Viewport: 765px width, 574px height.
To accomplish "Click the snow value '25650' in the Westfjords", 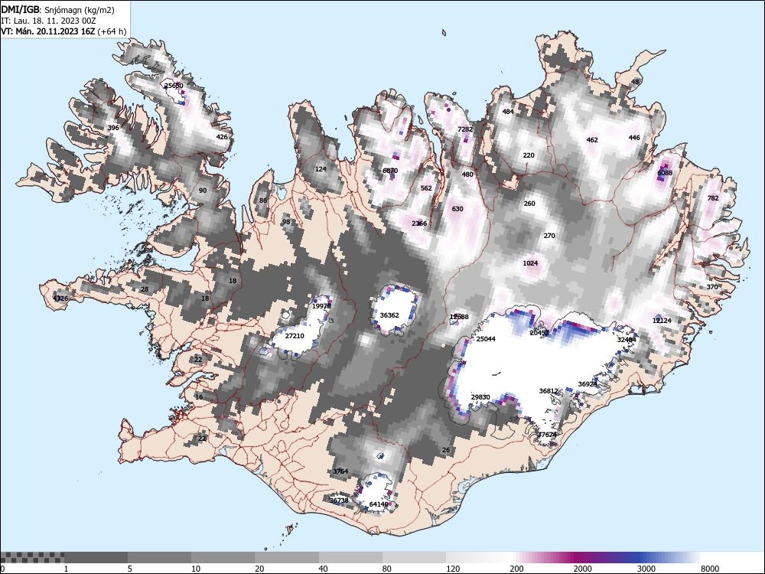I will pos(174,86).
